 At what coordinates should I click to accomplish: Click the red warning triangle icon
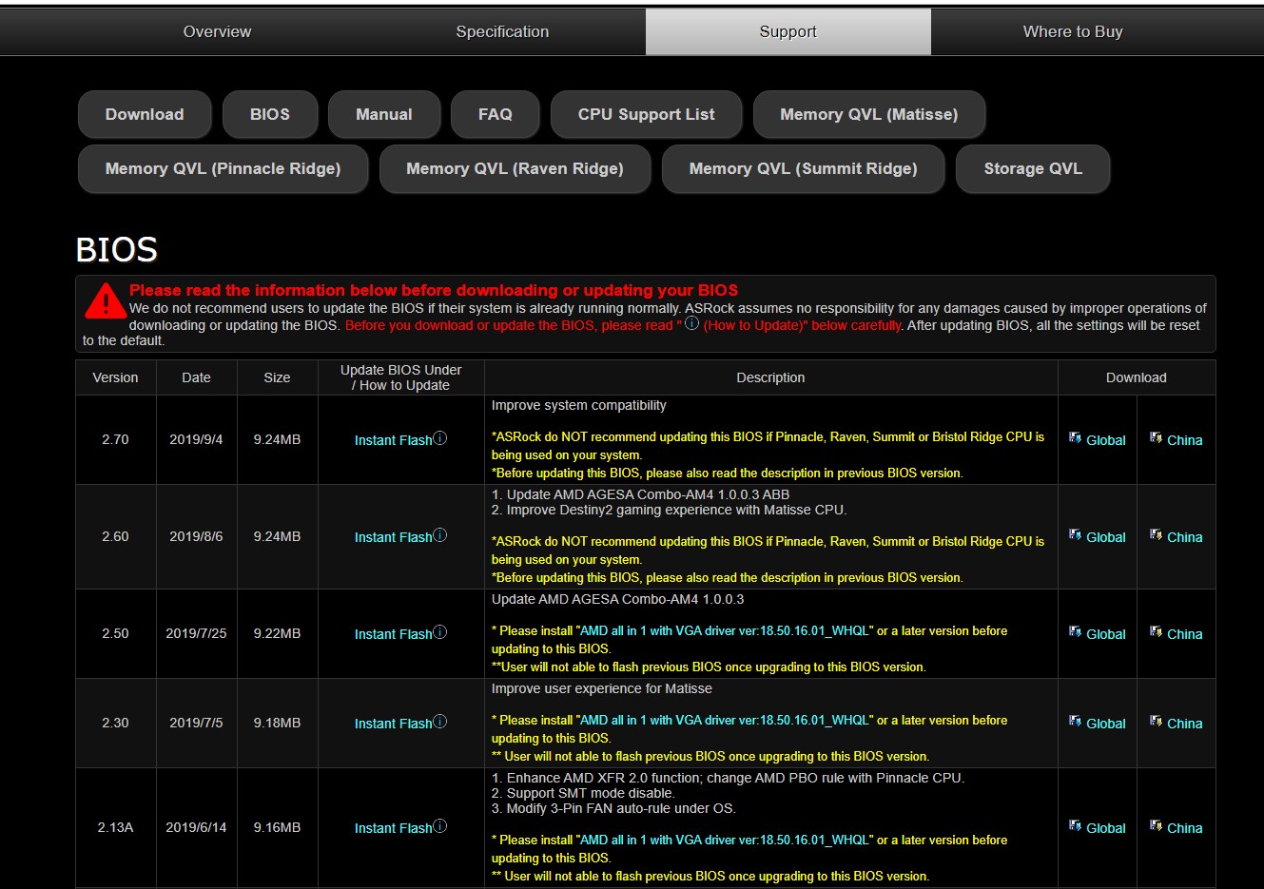click(x=105, y=300)
